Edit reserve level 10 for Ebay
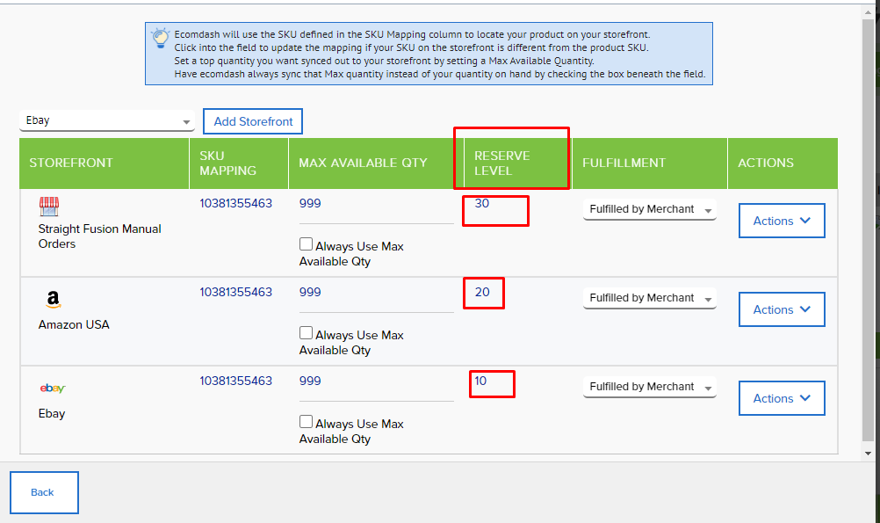 pyautogui.click(x=480, y=381)
